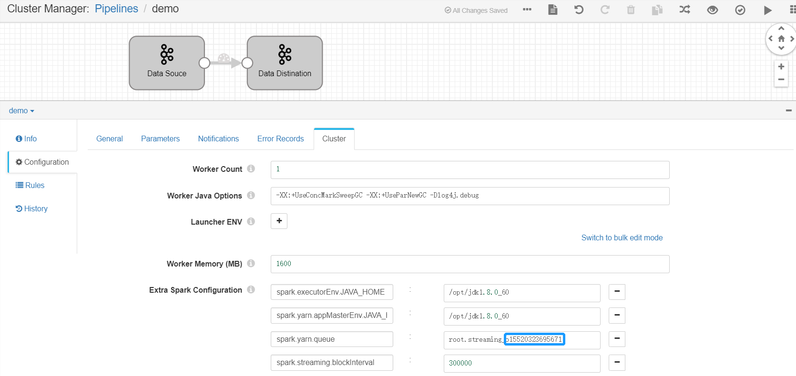Minimize the configuration panel with dash icon

tap(789, 110)
